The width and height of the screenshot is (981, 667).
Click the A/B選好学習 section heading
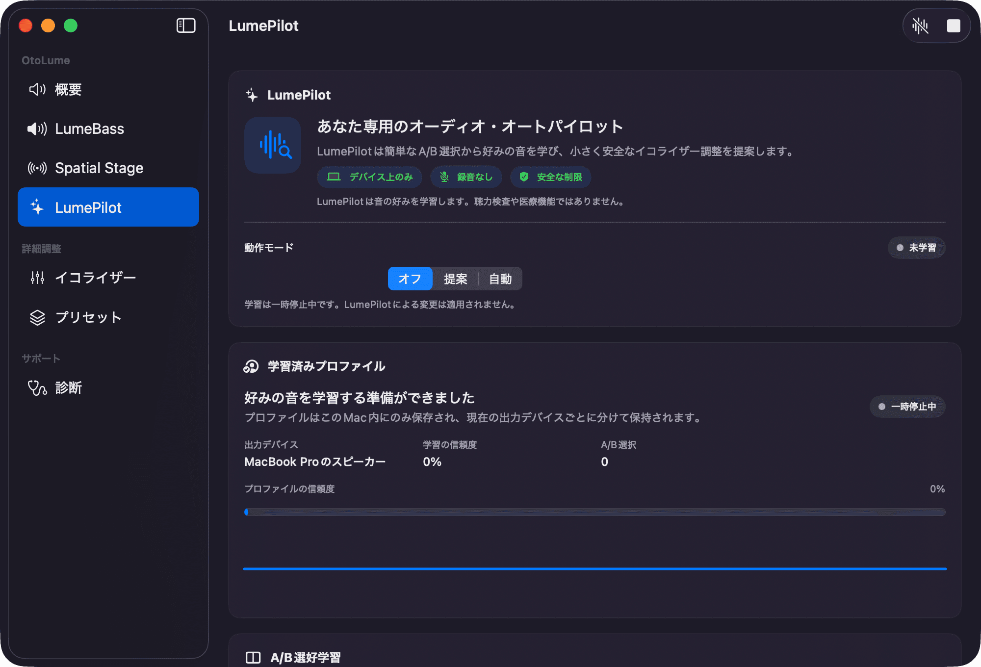(306, 658)
